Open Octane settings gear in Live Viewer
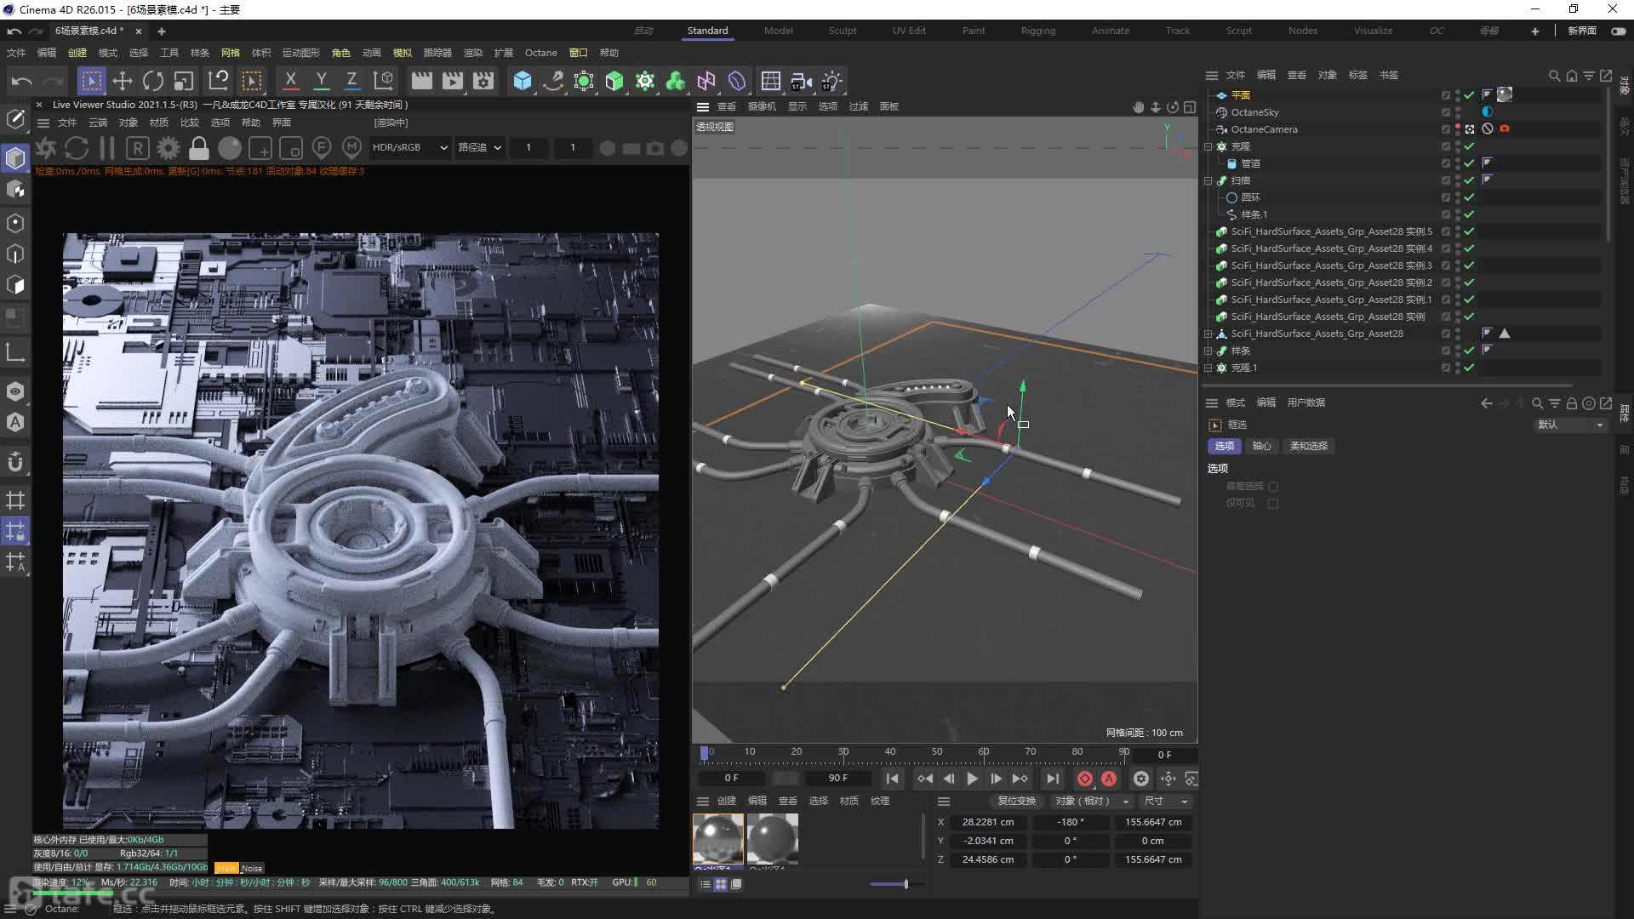Screen dimensions: 1634x919 tap(169, 148)
